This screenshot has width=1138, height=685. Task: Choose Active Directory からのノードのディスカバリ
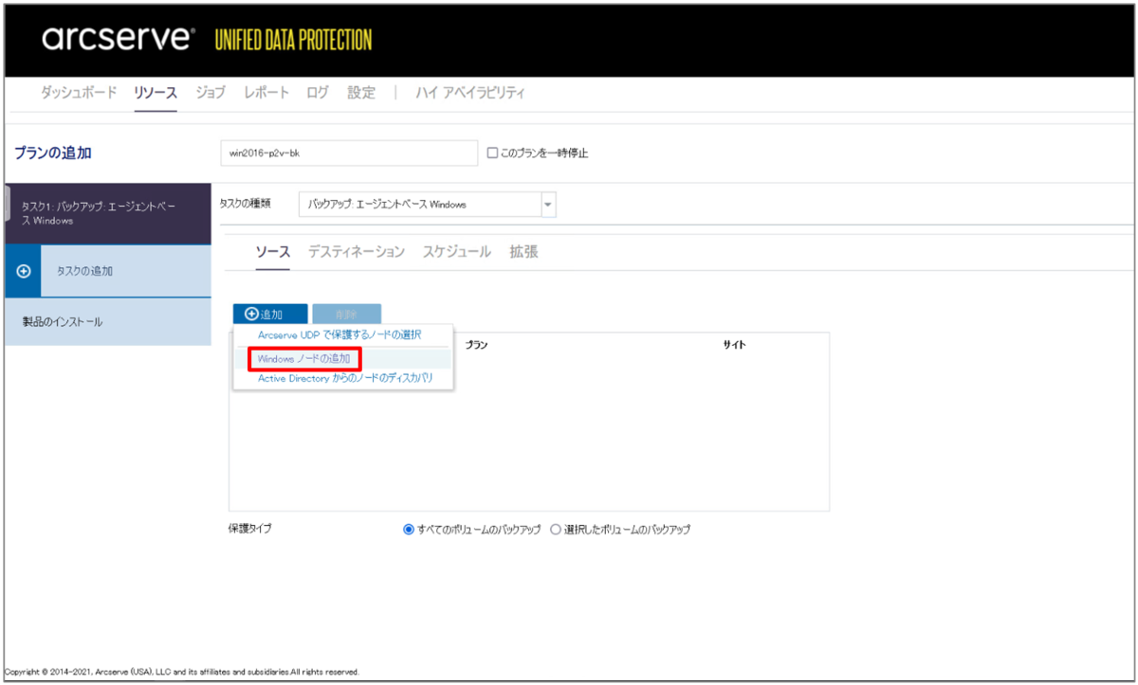345,378
